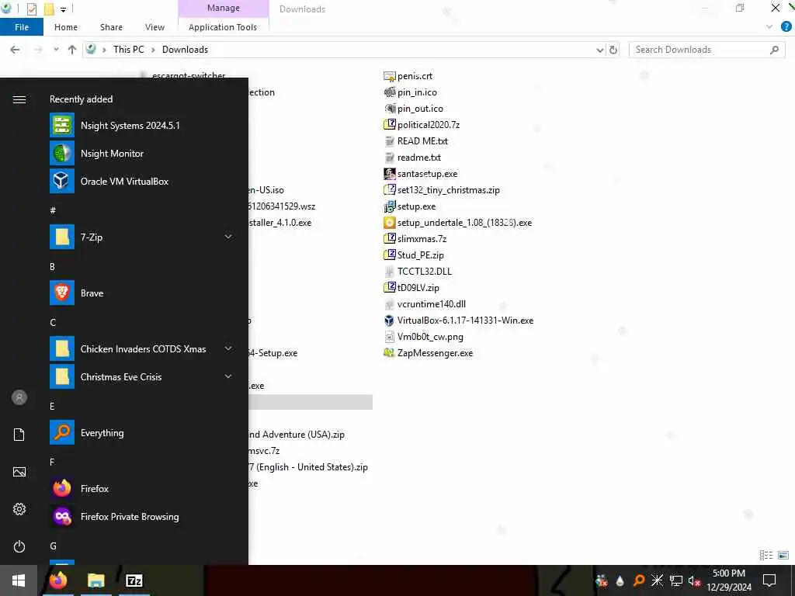The image size is (795, 596).
Task: Switch to large icons view button
Action: click(x=783, y=556)
